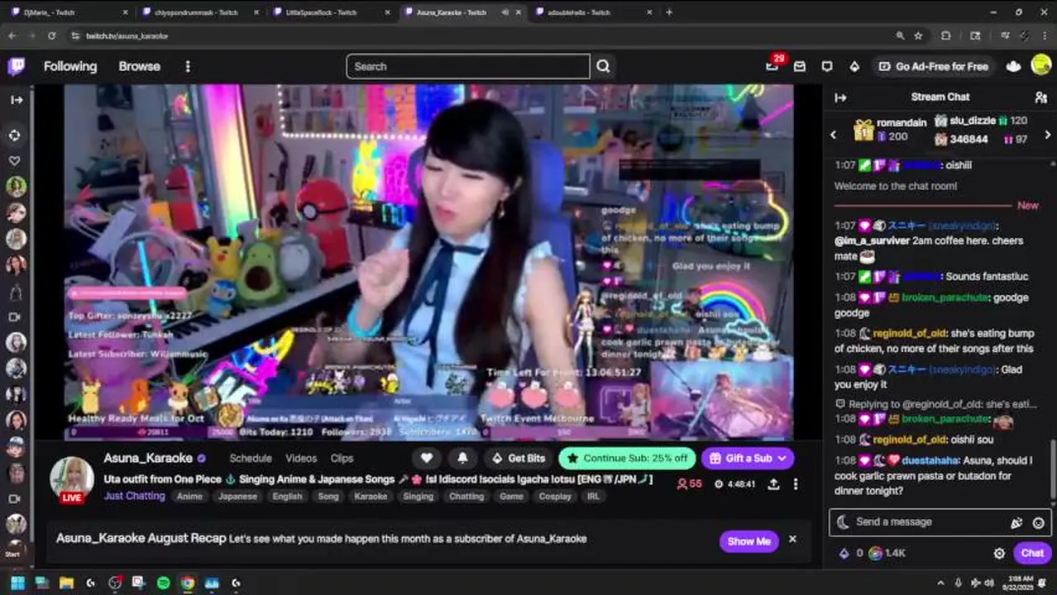1057x595 pixels.
Task: Select the Singing tag
Action: (x=418, y=497)
